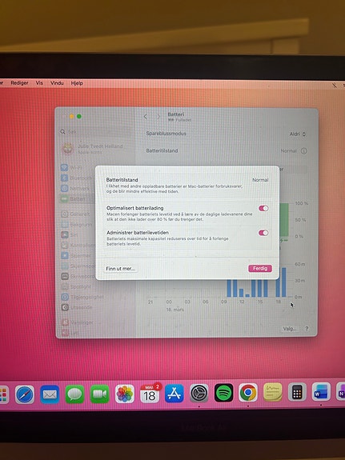The image size is (345, 460).
Task: Open the Vindu menu
Action: (x=57, y=83)
